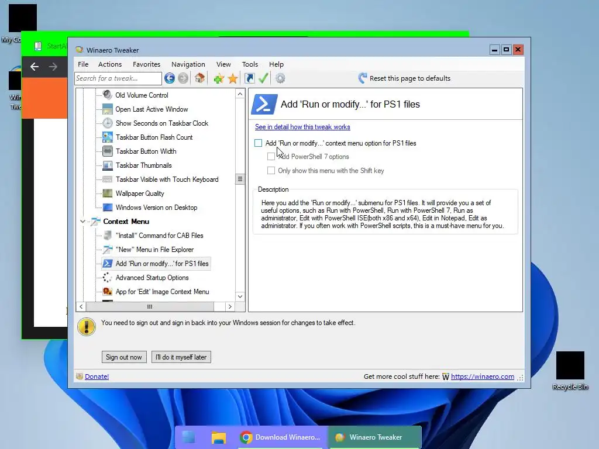Click the green checkmark toolbar icon
The image size is (599, 449).
click(x=263, y=78)
